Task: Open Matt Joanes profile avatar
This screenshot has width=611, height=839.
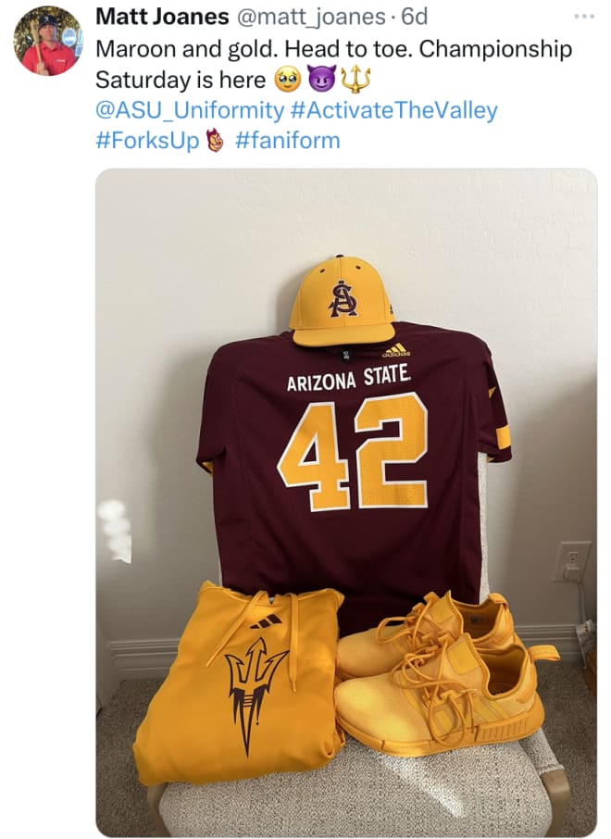Action: point(48,42)
